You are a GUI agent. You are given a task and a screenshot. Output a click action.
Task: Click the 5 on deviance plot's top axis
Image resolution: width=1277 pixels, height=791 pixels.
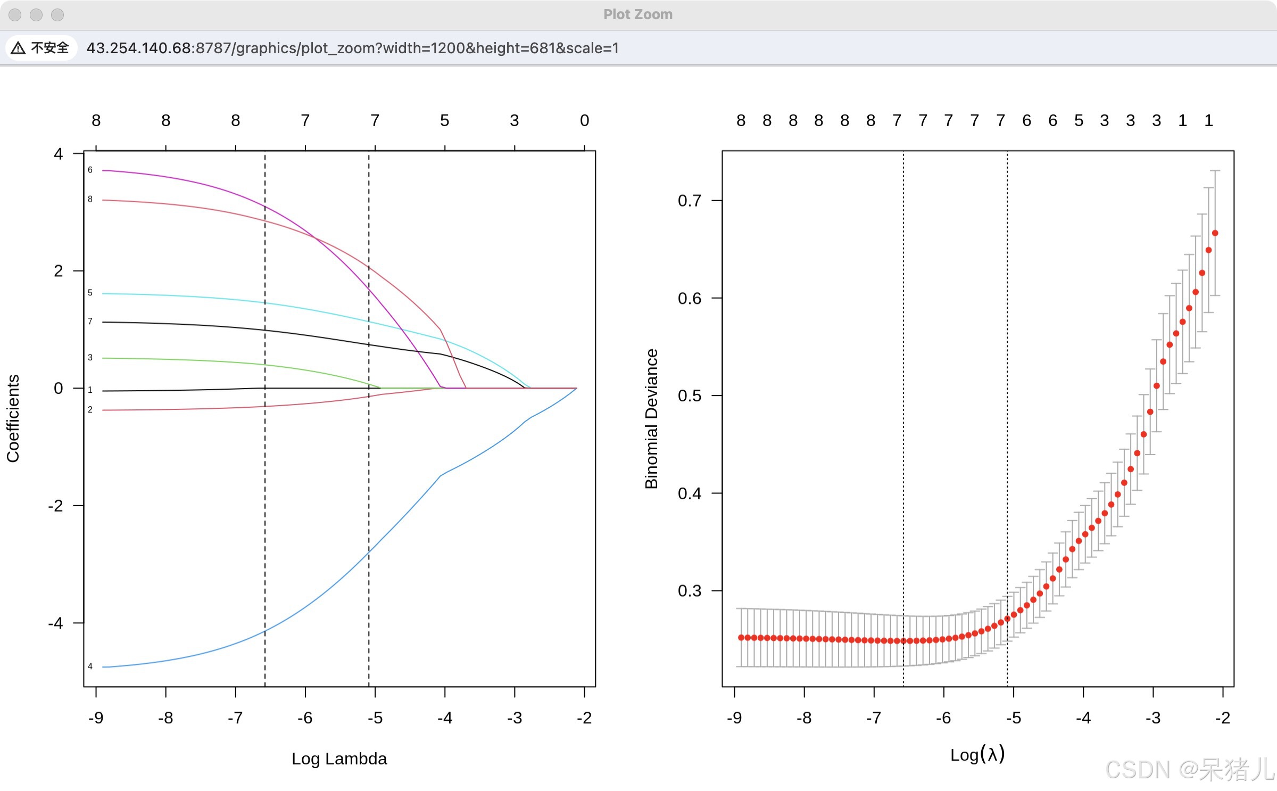(x=1079, y=120)
